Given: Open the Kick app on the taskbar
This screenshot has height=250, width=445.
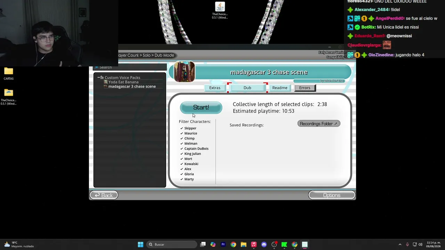Looking at the screenshot, I should point(284,244).
